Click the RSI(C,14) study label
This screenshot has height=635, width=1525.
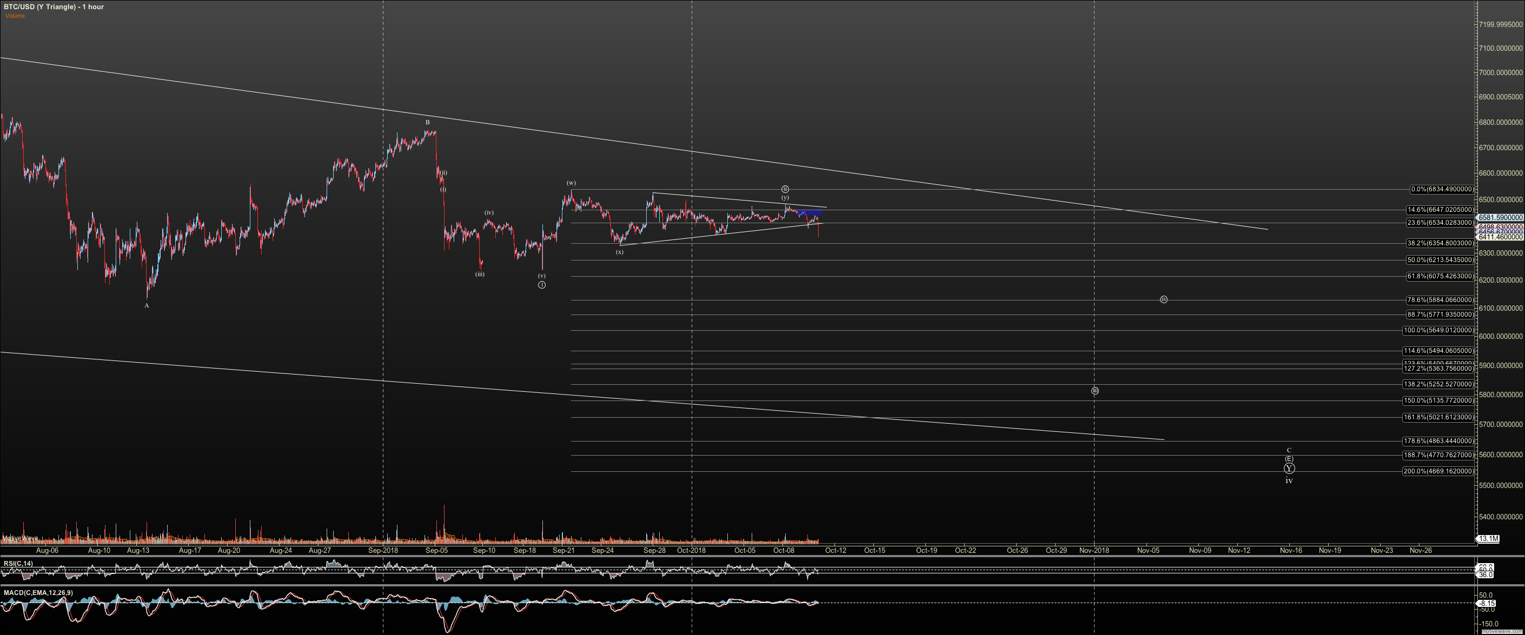18,563
